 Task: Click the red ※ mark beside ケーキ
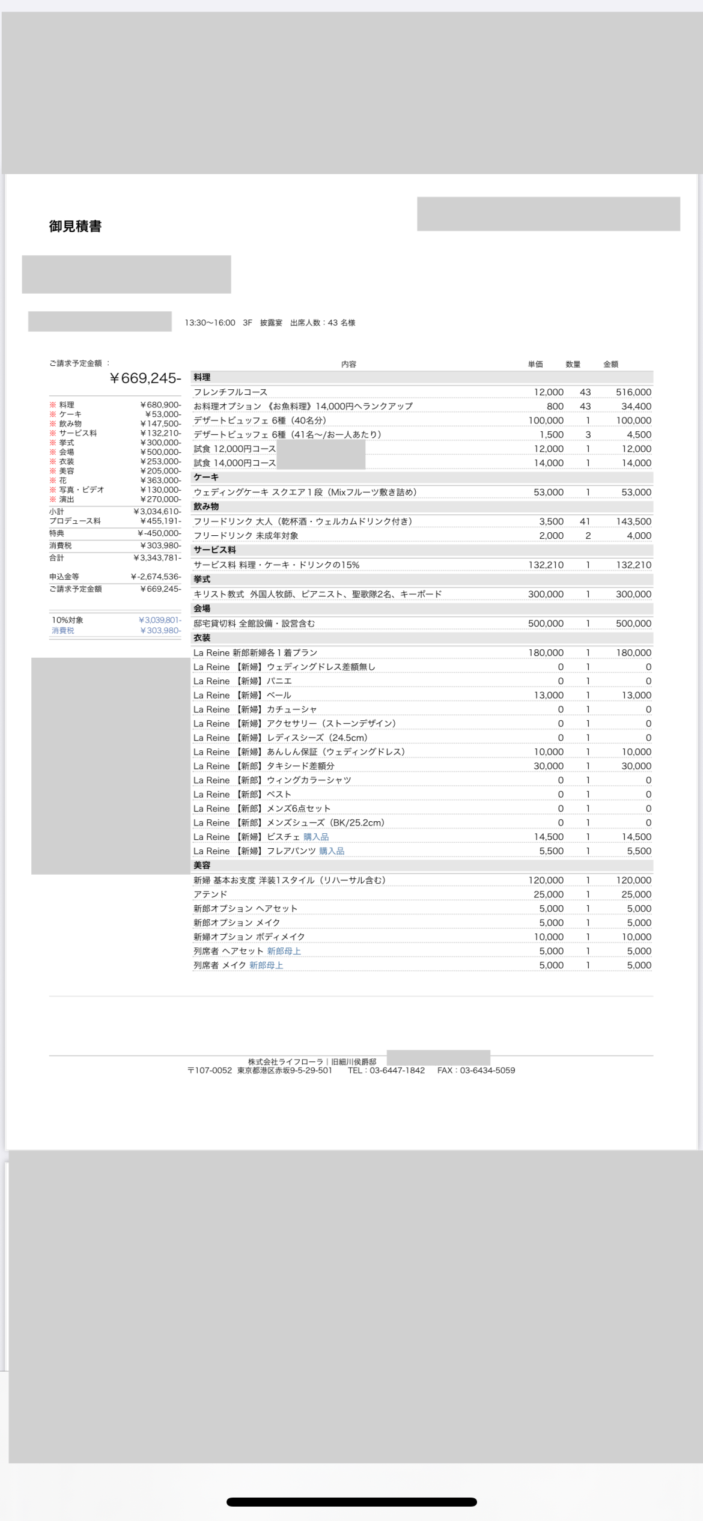[x=53, y=414]
